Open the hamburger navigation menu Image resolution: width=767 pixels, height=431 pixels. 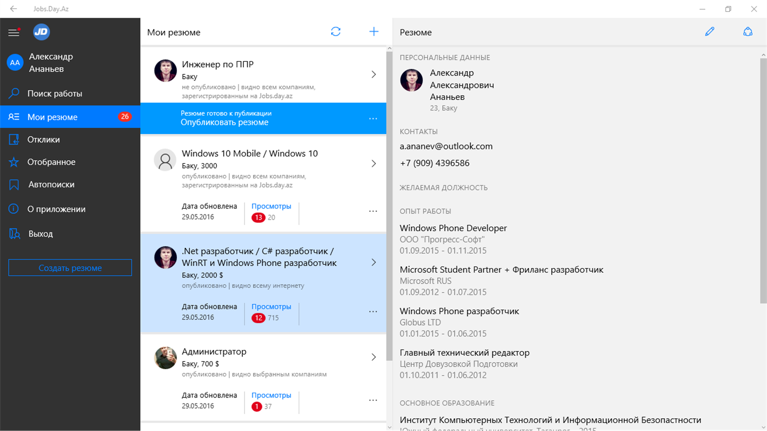pyautogui.click(x=14, y=32)
